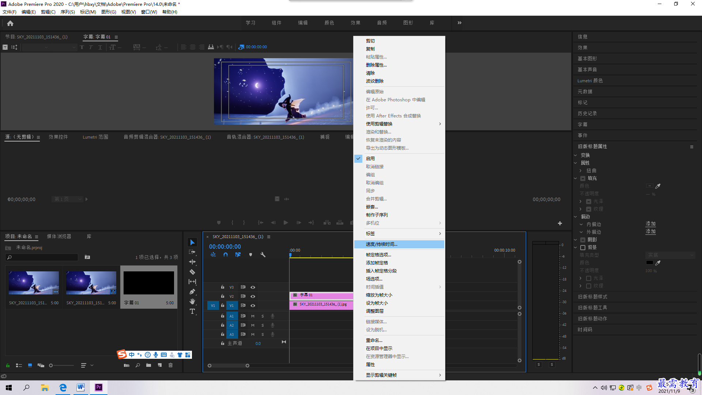
Task: Select the Pen tool
Action: [192, 291]
